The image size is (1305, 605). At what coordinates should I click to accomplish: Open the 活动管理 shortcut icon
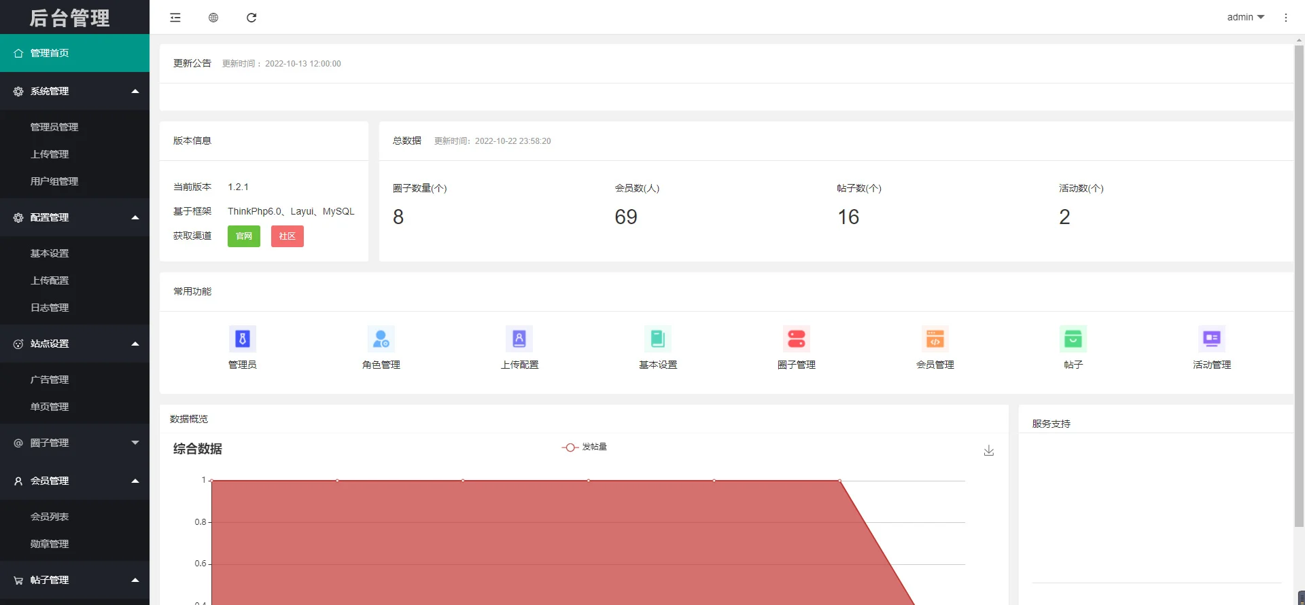coord(1212,339)
